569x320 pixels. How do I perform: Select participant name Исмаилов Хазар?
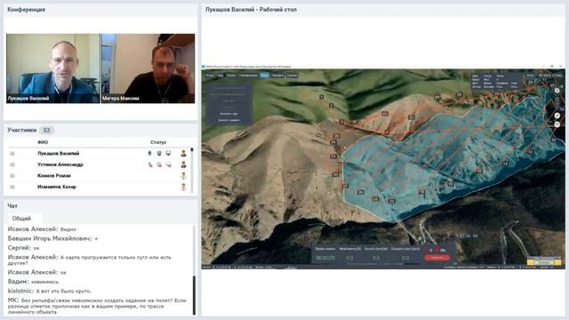[57, 188]
